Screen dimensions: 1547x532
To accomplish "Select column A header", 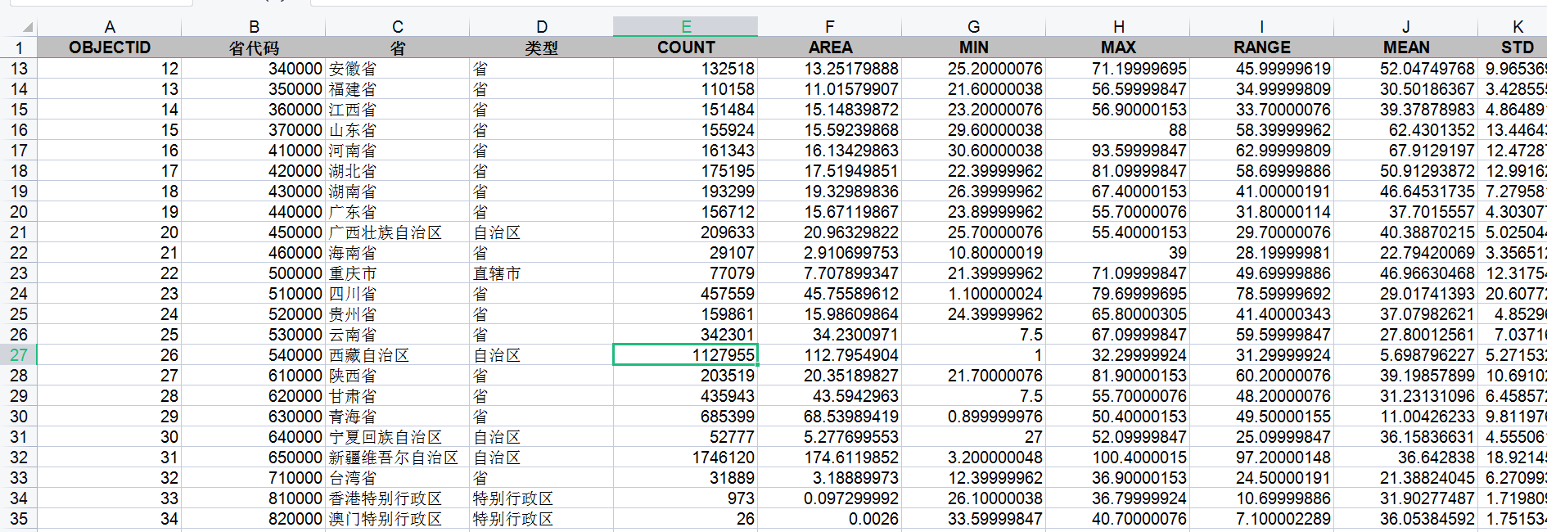I will (x=110, y=27).
